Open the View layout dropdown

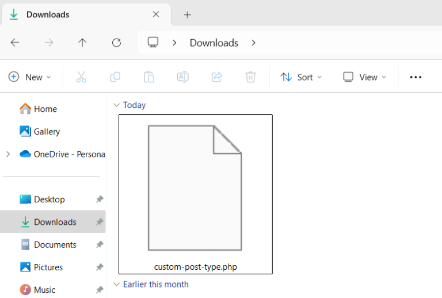[x=364, y=77]
